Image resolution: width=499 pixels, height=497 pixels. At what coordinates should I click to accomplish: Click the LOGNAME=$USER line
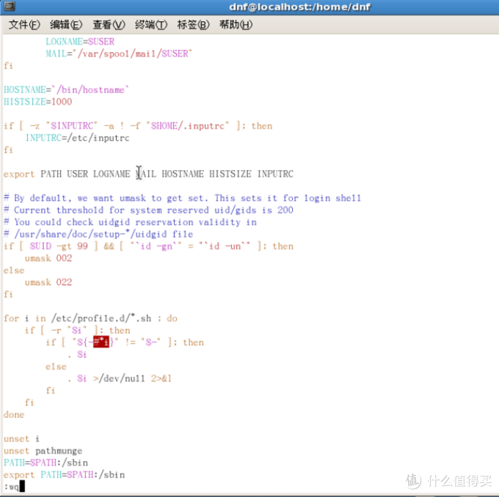pos(80,42)
